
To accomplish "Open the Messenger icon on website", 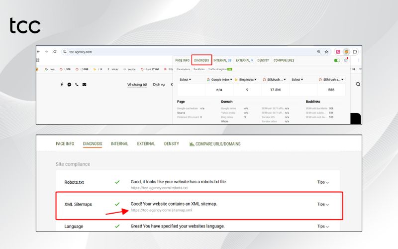I will (x=69, y=84).
